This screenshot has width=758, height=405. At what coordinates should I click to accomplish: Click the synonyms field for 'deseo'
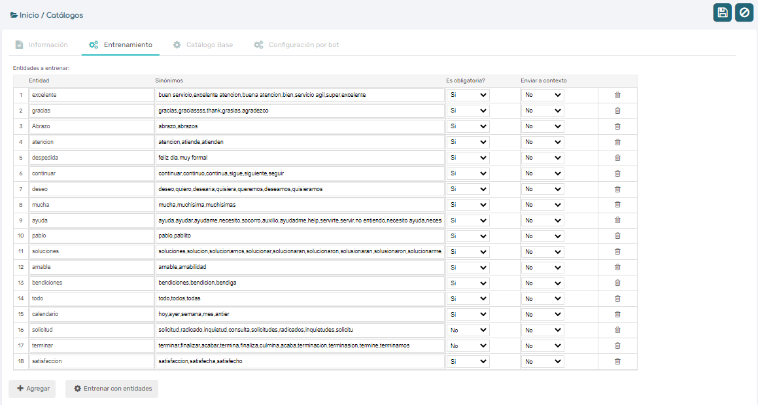300,189
